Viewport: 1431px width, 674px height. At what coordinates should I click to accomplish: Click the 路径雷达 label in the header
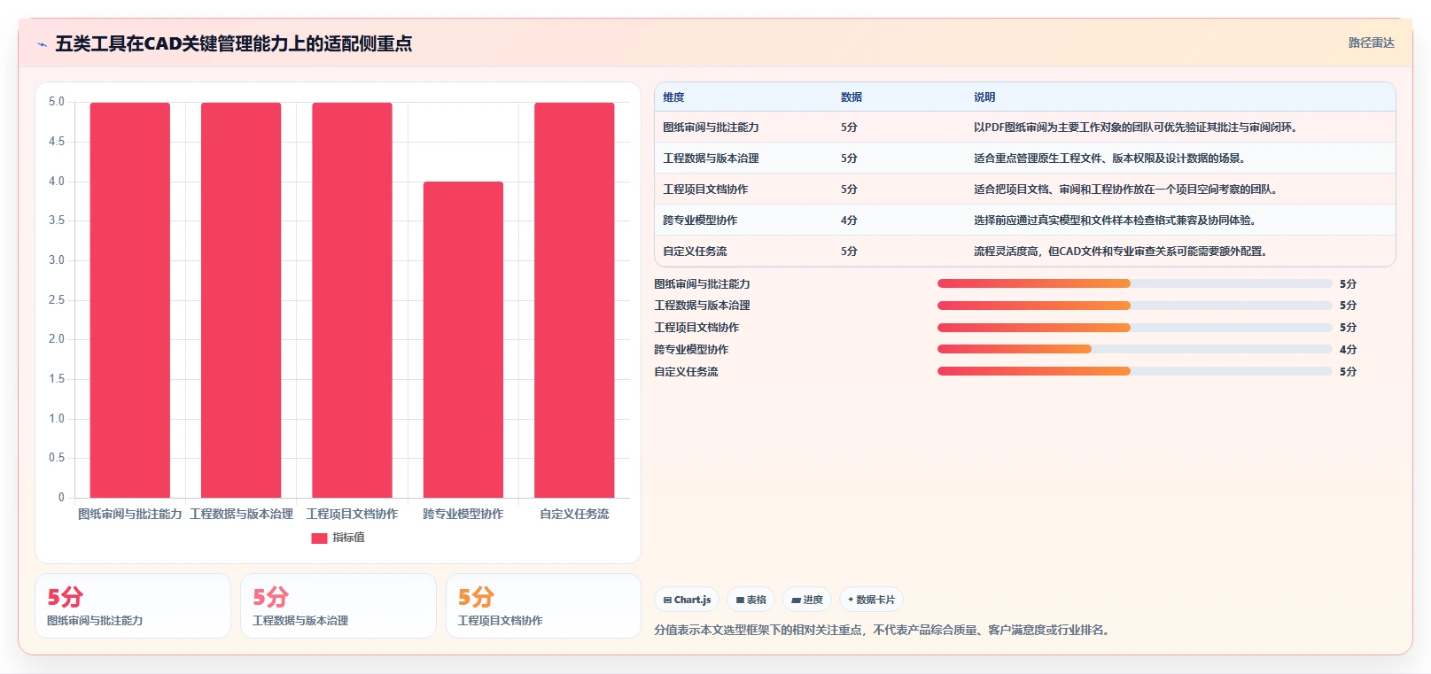click(x=1371, y=43)
